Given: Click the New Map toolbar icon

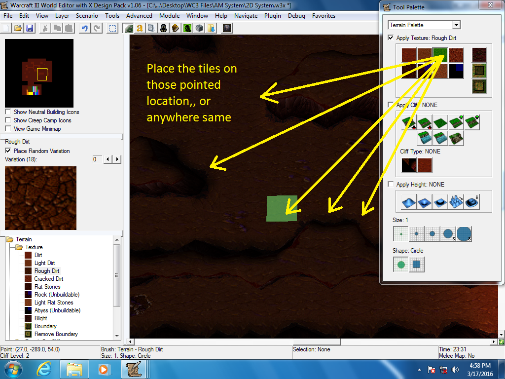Looking at the screenshot, I should coord(6,28).
